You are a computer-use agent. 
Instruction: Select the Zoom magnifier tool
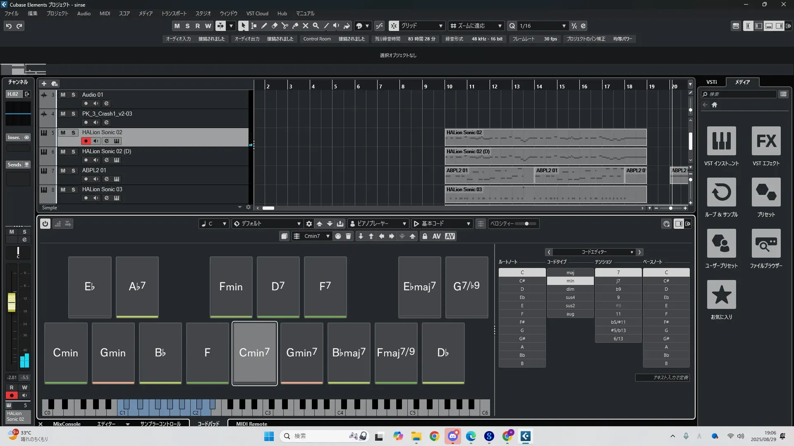tap(316, 26)
